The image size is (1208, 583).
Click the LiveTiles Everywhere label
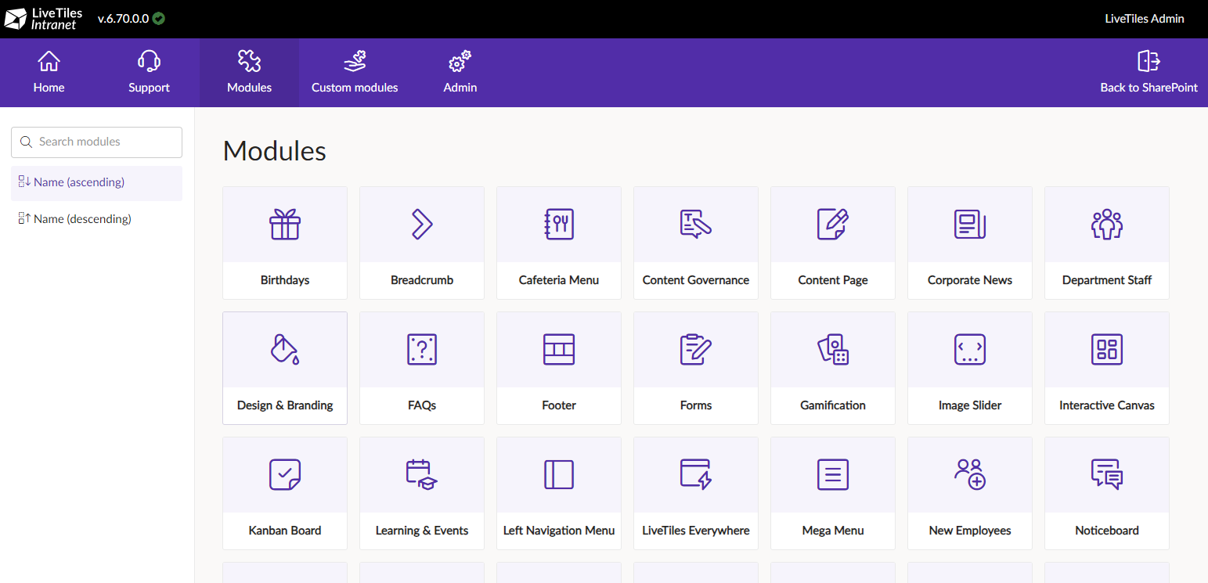[696, 531]
